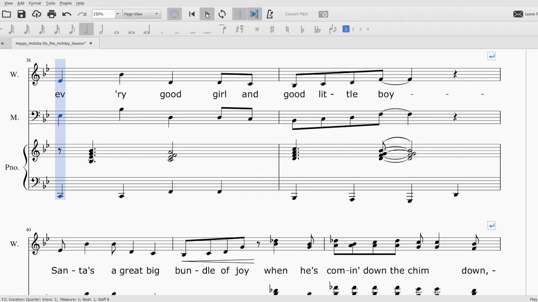The width and height of the screenshot is (538, 302).
Task: Toggle pan score during playback
Action: click(x=254, y=14)
